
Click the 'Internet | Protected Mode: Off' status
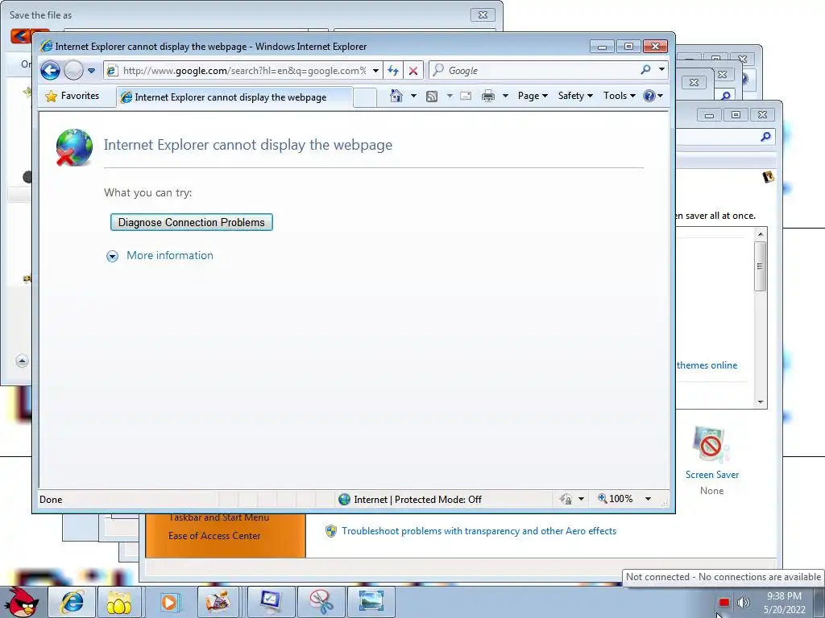pos(410,499)
